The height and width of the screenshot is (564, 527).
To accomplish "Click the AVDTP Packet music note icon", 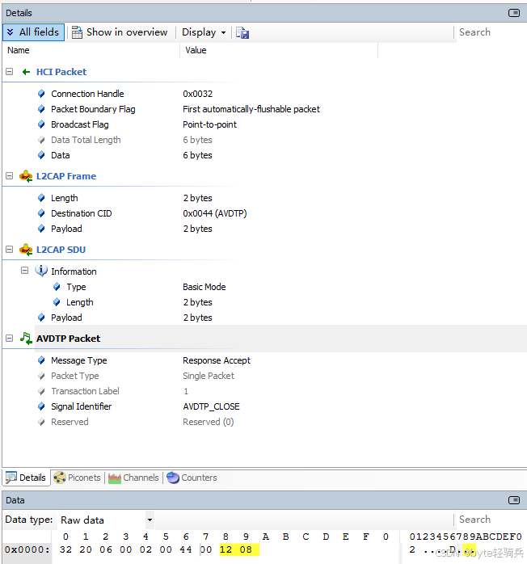I will tap(26, 339).
